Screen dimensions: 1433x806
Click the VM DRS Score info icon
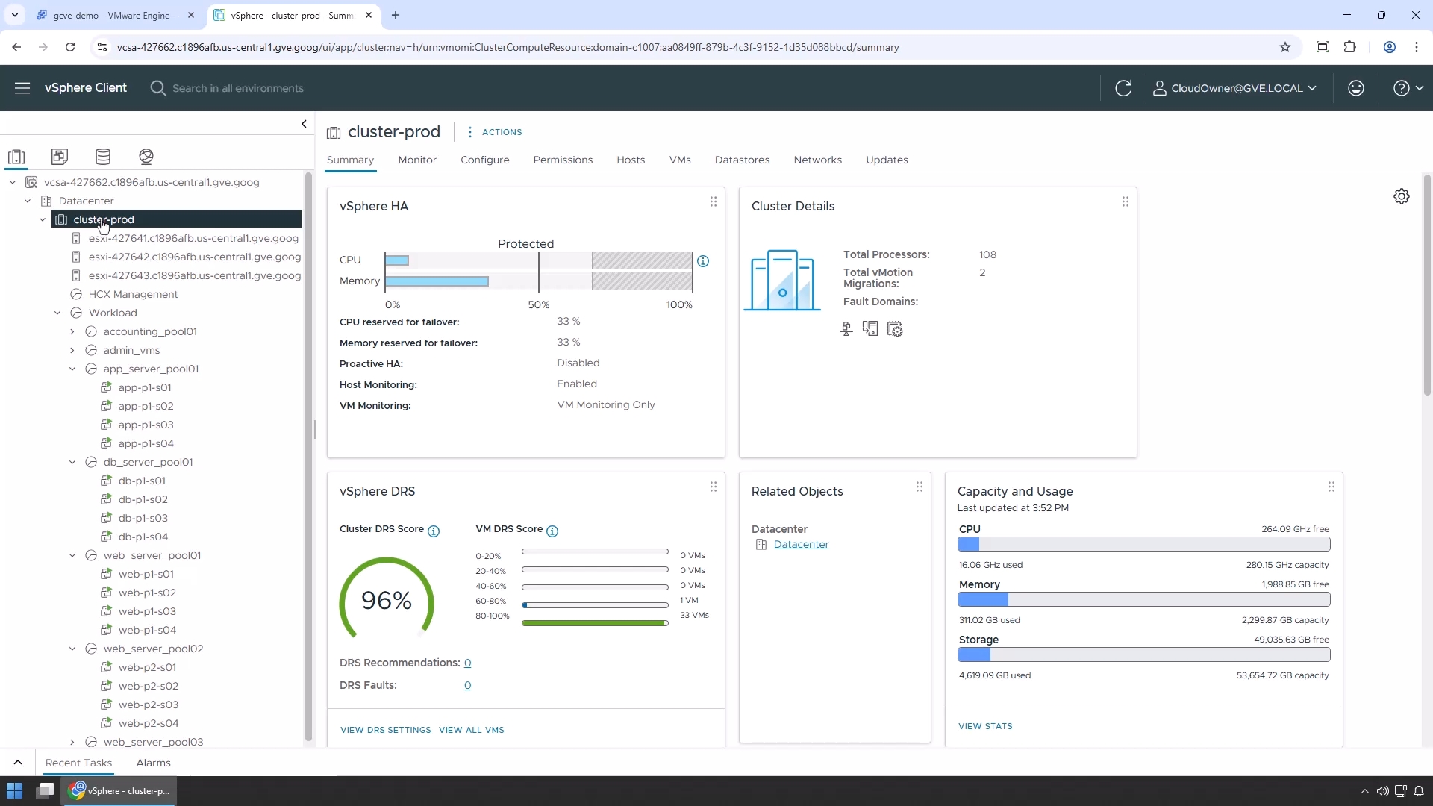pos(552,531)
